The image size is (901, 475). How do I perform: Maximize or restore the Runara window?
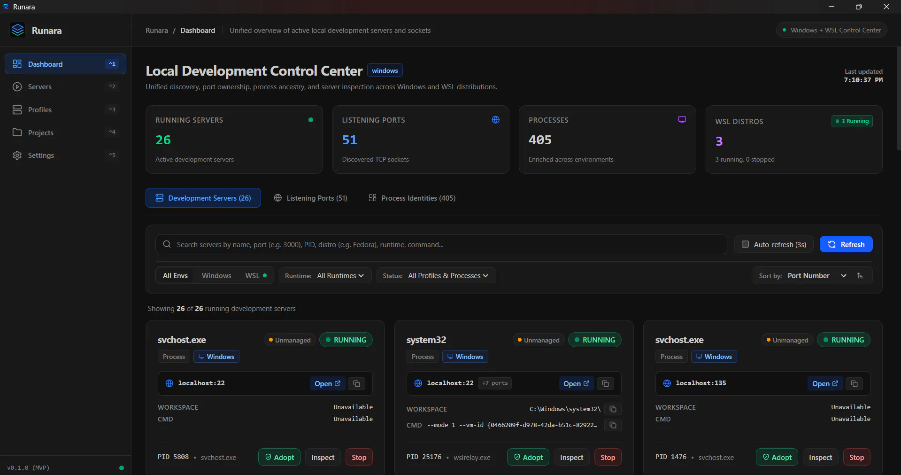[x=859, y=7]
